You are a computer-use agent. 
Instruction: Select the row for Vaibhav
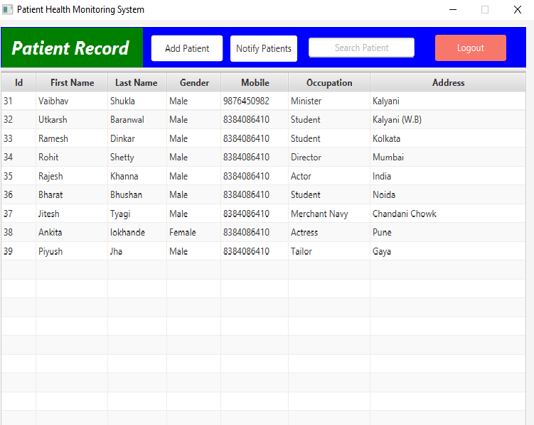coord(263,101)
